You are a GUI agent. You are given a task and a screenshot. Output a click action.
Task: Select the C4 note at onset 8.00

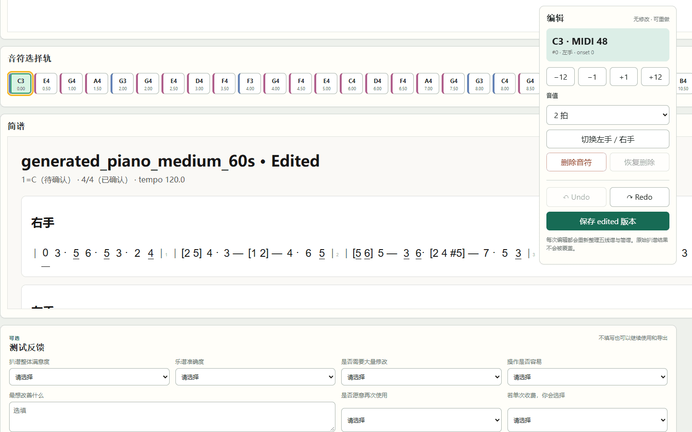coord(505,84)
